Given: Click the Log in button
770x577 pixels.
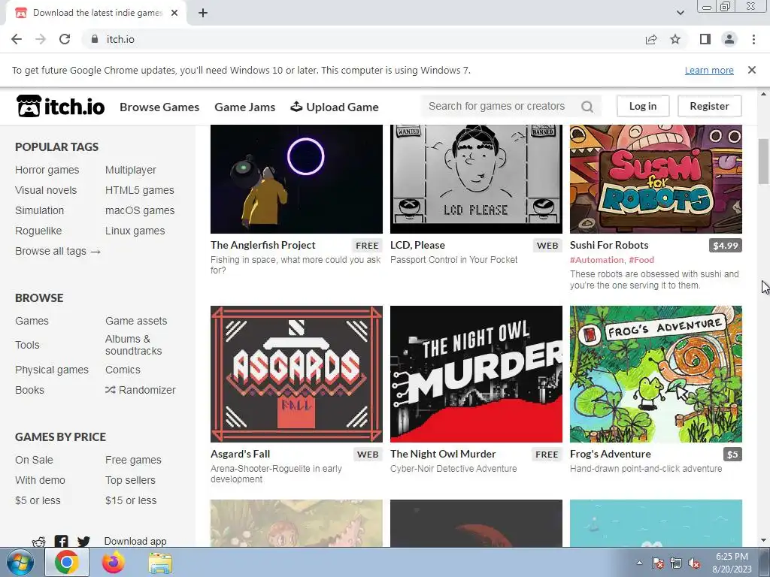Looking at the screenshot, I should click(x=643, y=106).
